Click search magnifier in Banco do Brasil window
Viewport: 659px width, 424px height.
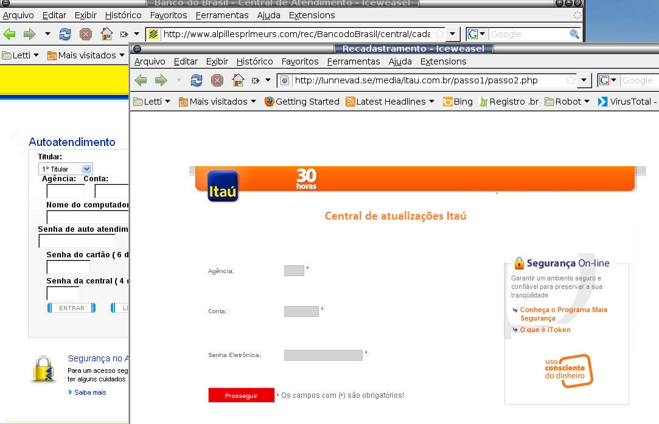574,34
